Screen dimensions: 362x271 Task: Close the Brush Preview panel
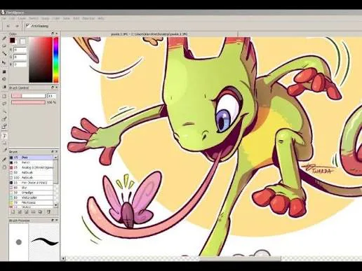coord(57,220)
